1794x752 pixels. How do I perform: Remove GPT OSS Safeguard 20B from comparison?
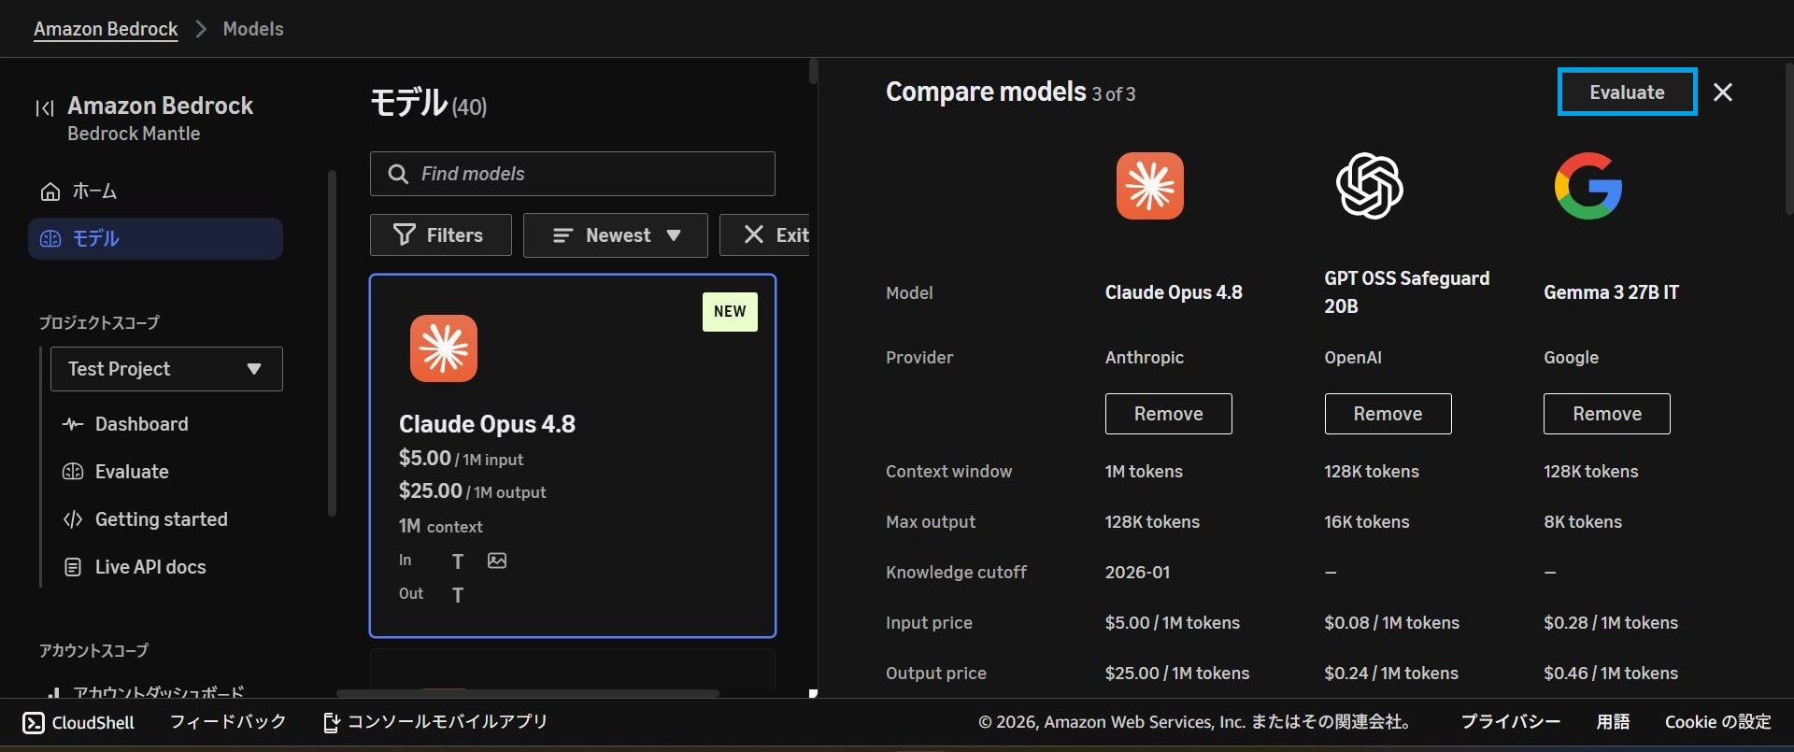[x=1388, y=414]
